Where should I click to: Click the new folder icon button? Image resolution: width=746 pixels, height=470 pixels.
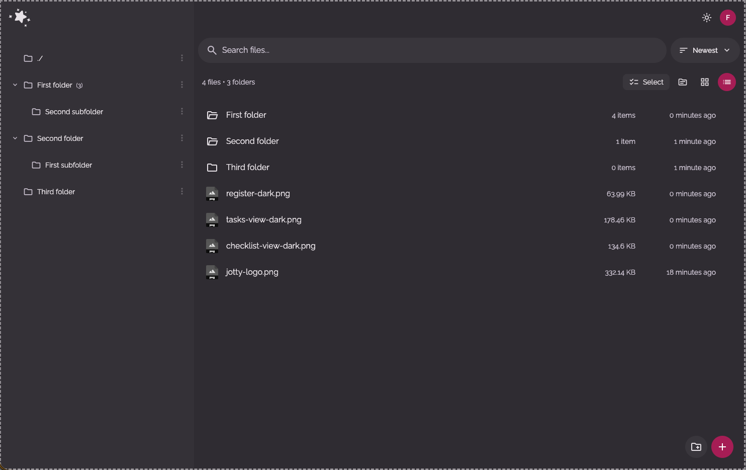pos(696,447)
